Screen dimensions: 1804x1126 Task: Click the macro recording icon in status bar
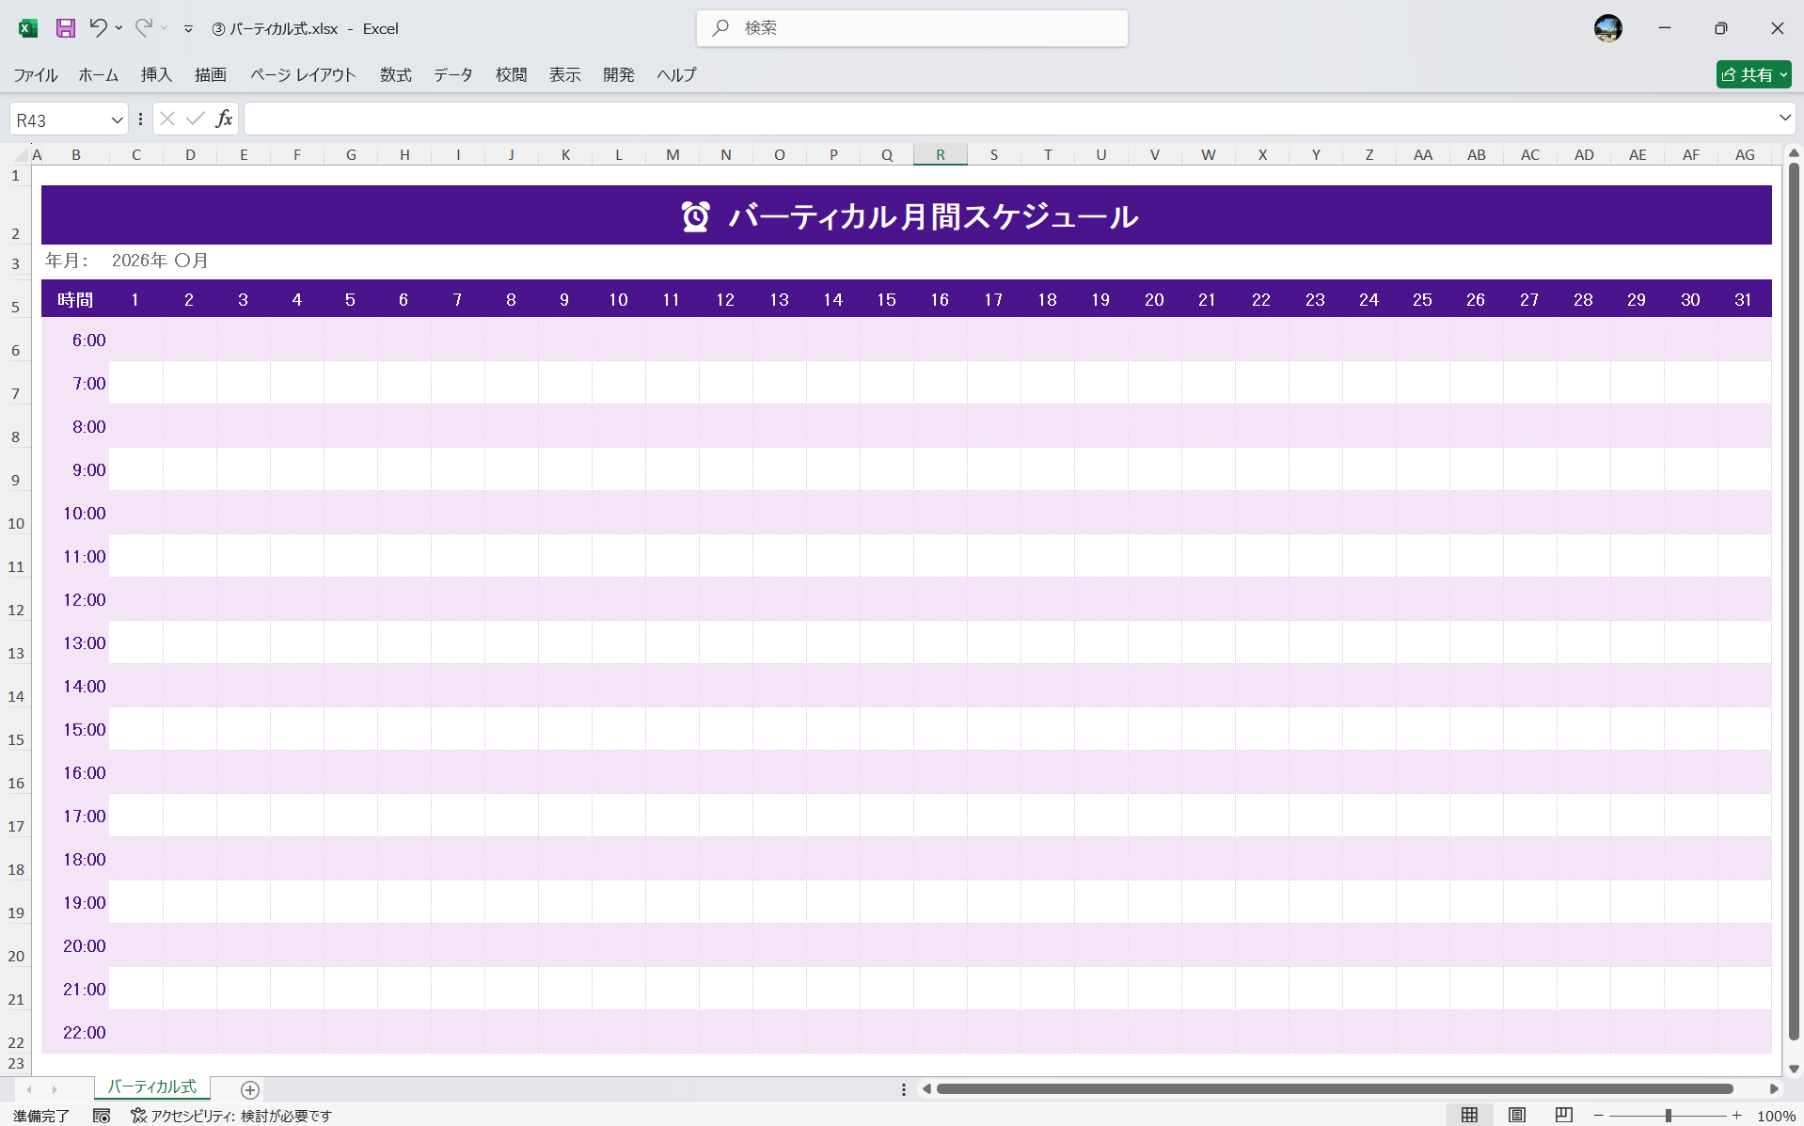point(102,1116)
